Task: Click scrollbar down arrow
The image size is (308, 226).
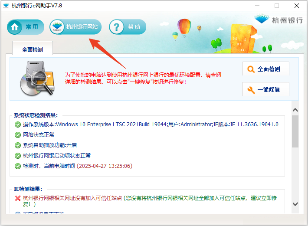Action: pos(295,204)
